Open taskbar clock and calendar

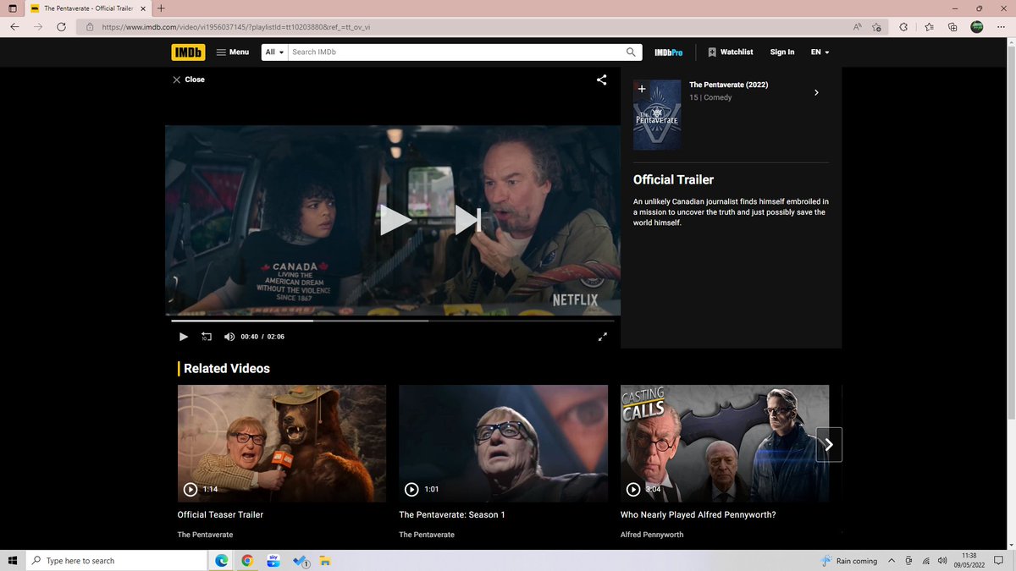point(969,561)
